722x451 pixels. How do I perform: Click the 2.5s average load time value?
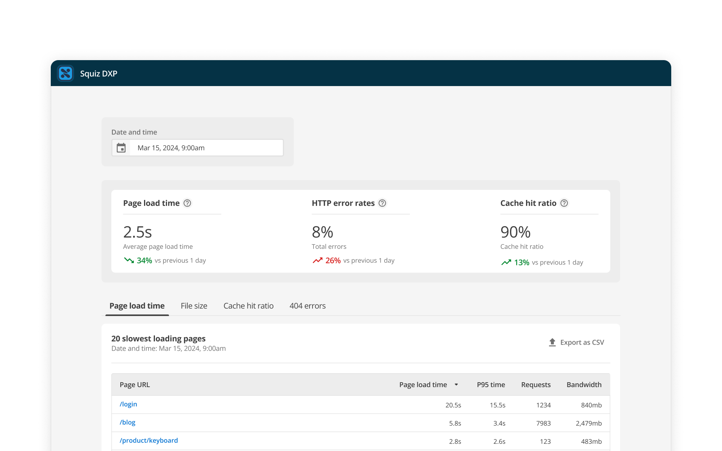pos(138,232)
